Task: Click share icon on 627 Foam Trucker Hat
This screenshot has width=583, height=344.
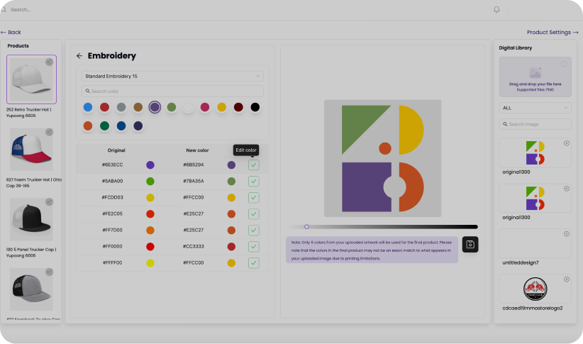Action: [49, 133]
